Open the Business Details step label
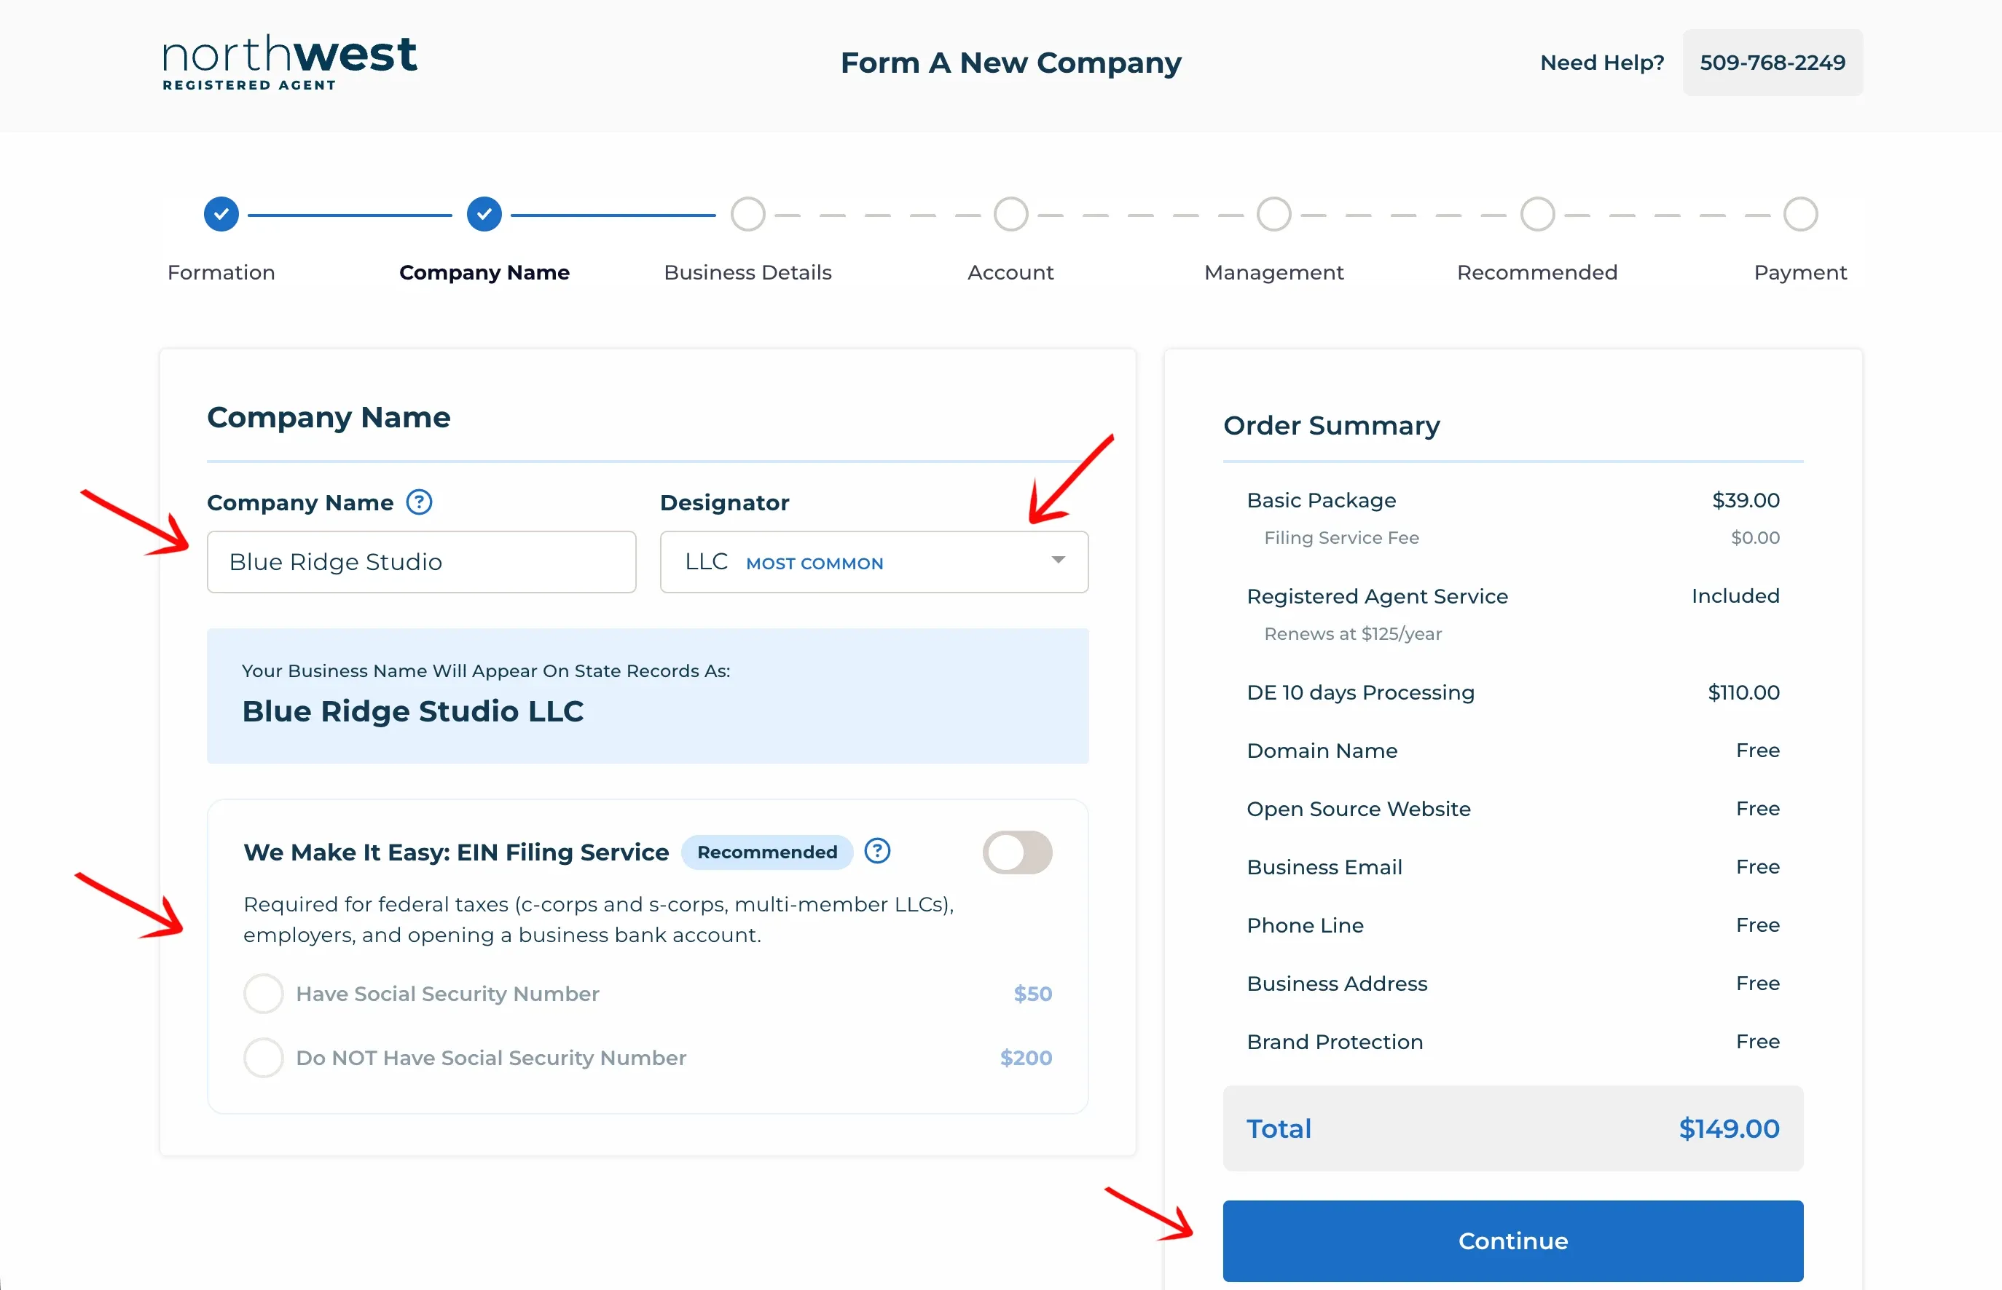 pyautogui.click(x=747, y=272)
